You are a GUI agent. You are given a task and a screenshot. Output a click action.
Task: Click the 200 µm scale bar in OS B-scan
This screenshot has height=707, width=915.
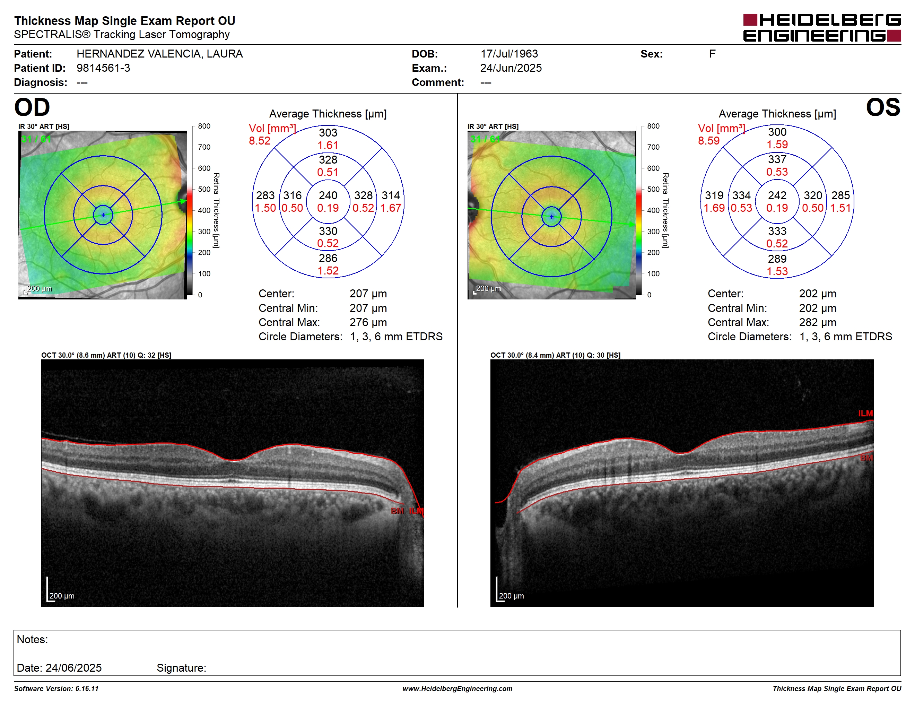pos(510,590)
